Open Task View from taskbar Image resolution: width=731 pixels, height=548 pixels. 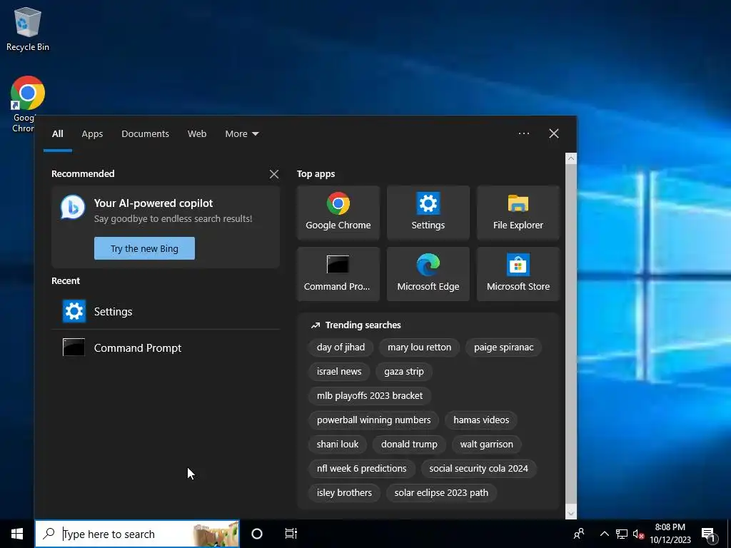[291, 534]
